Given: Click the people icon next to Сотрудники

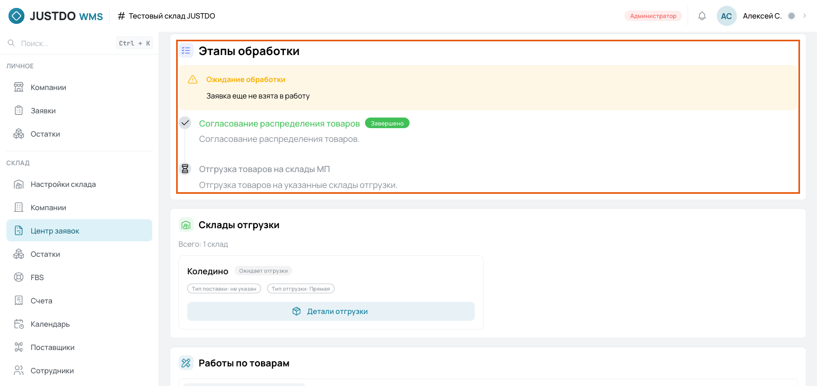Looking at the screenshot, I should point(19,371).
